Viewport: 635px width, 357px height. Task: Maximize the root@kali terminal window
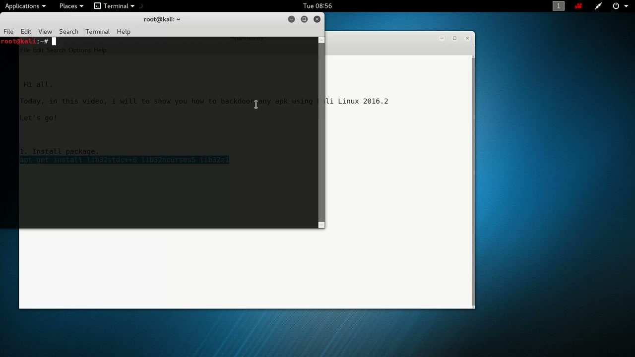[x=304, y=19]
